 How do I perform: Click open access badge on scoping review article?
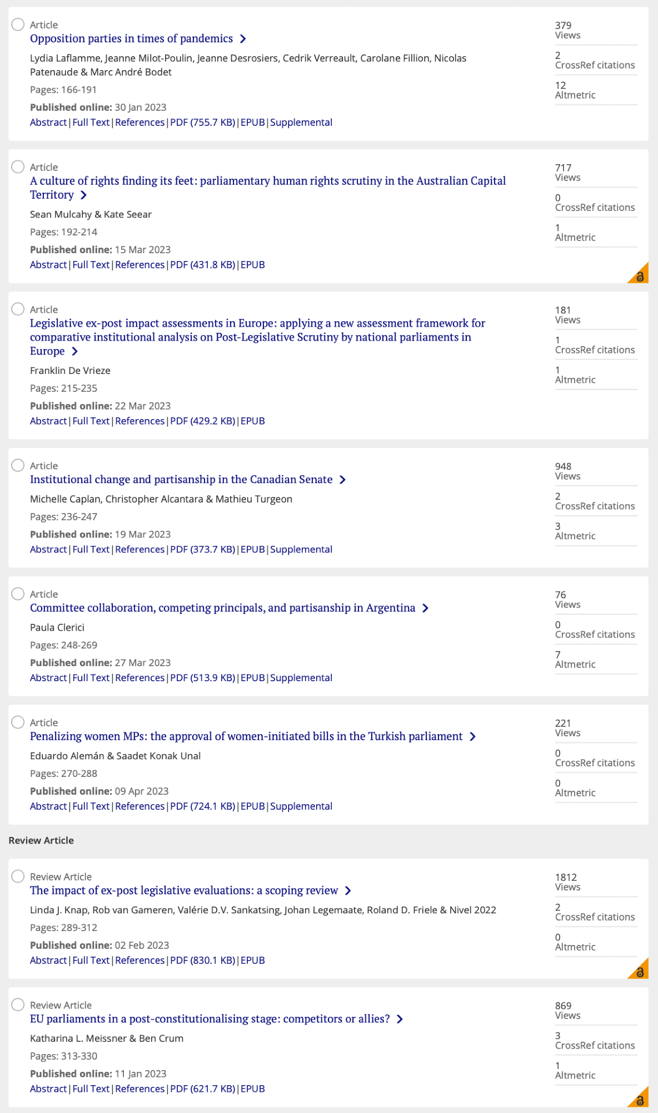tap(640, 971)
